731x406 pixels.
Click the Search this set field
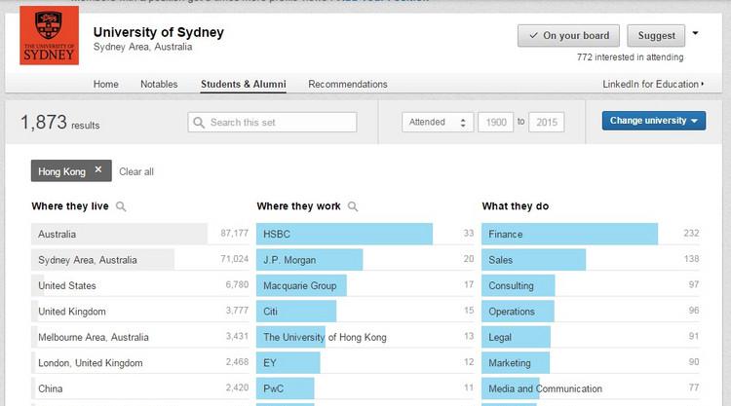coord(272,122)
